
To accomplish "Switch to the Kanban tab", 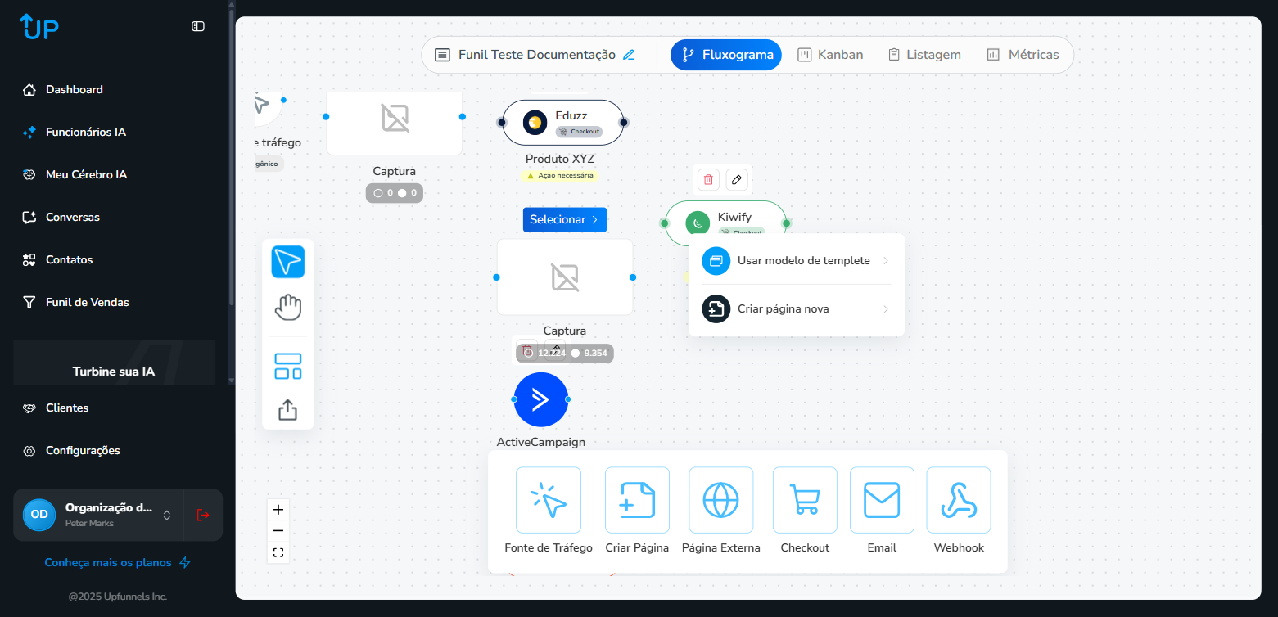I will pos(830,55).
